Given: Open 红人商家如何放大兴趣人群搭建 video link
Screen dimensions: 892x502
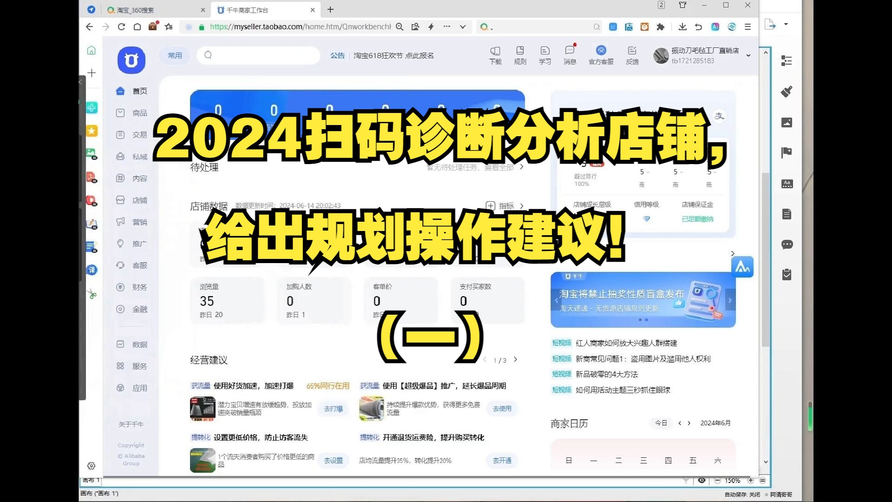Looking at the screenshot, I should tap(626, 343).
